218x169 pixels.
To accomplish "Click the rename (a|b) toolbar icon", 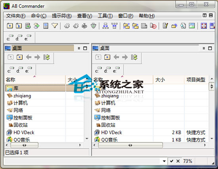I will coord(84,26).
